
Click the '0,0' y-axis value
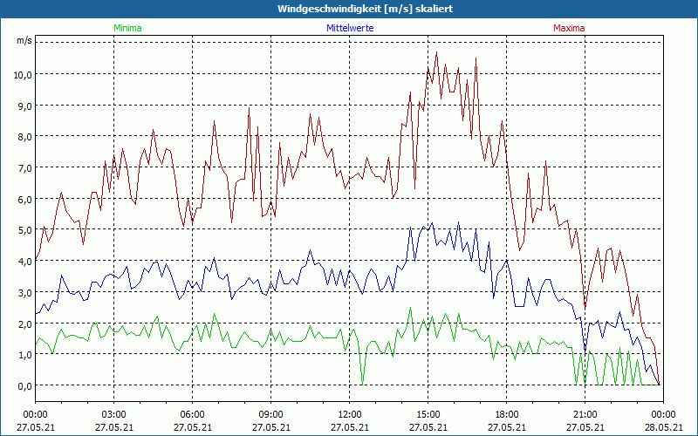[x=25, y=385]
